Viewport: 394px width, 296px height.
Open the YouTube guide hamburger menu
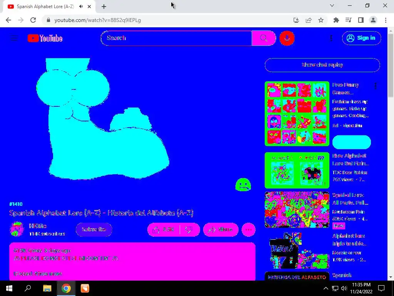click(14, 38)
